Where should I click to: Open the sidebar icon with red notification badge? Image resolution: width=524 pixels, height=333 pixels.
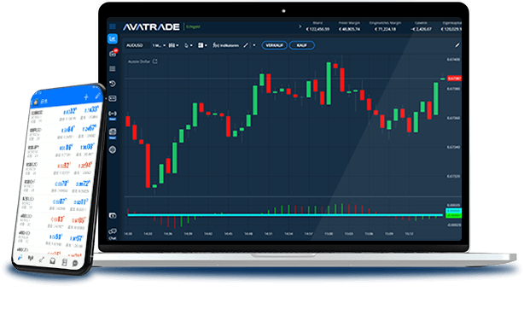113,54
